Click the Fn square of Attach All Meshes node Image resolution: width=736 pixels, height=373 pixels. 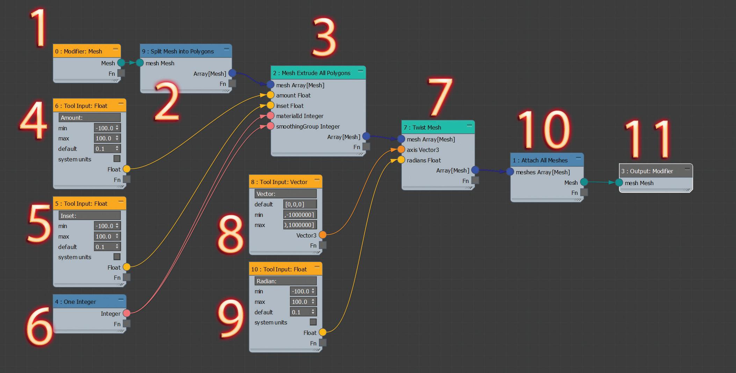coord(584,192)
